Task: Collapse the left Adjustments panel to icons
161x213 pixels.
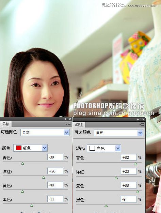Action: pyautogui.click(x=65, y=119)
